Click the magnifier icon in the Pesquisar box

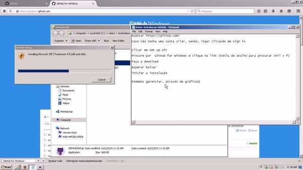click(199, 11)
